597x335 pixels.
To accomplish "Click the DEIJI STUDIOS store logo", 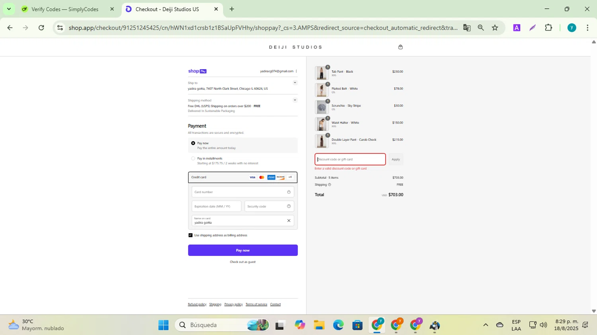I will point(296,47).
